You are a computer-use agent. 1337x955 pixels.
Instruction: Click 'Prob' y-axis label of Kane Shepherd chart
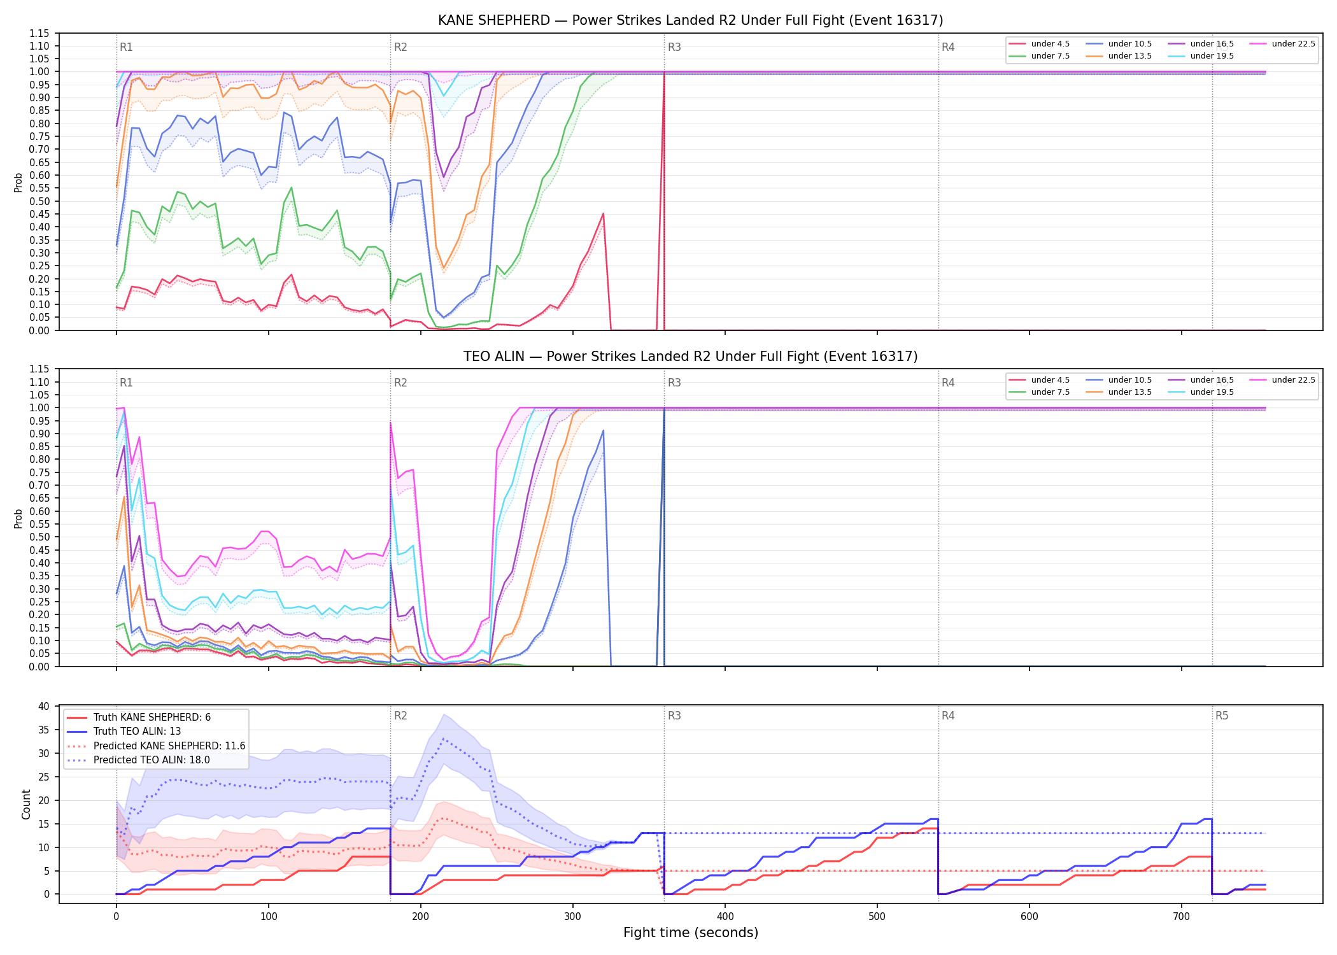point(18,182)
